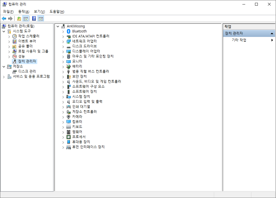Select 공유 폴더 in the tree
276x198 pixels.
tap(25, 46)
